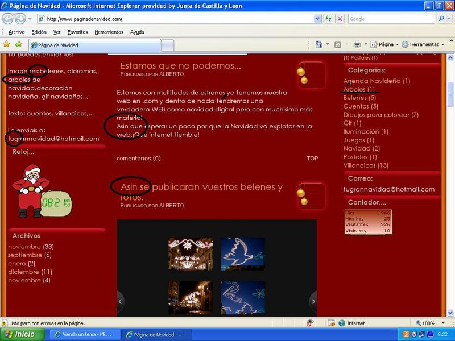
Task: Expand the address bar history dropdown
Action: click(317, 19)
